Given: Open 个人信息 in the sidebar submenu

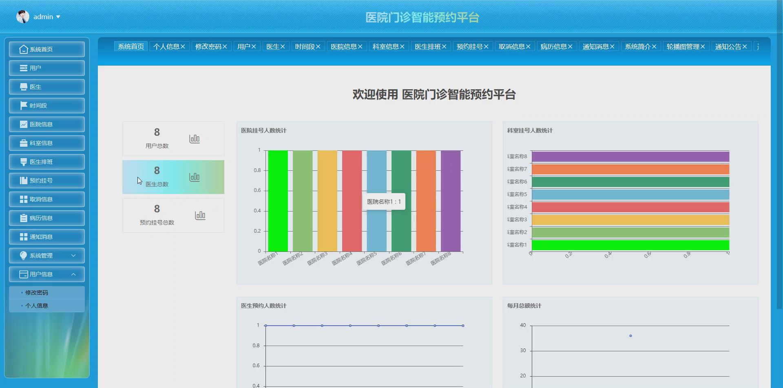Looking at the screenshot, I should click(47, 306).
